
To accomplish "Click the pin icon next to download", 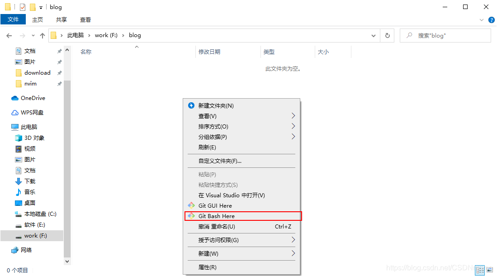I will tap(59, 73).
